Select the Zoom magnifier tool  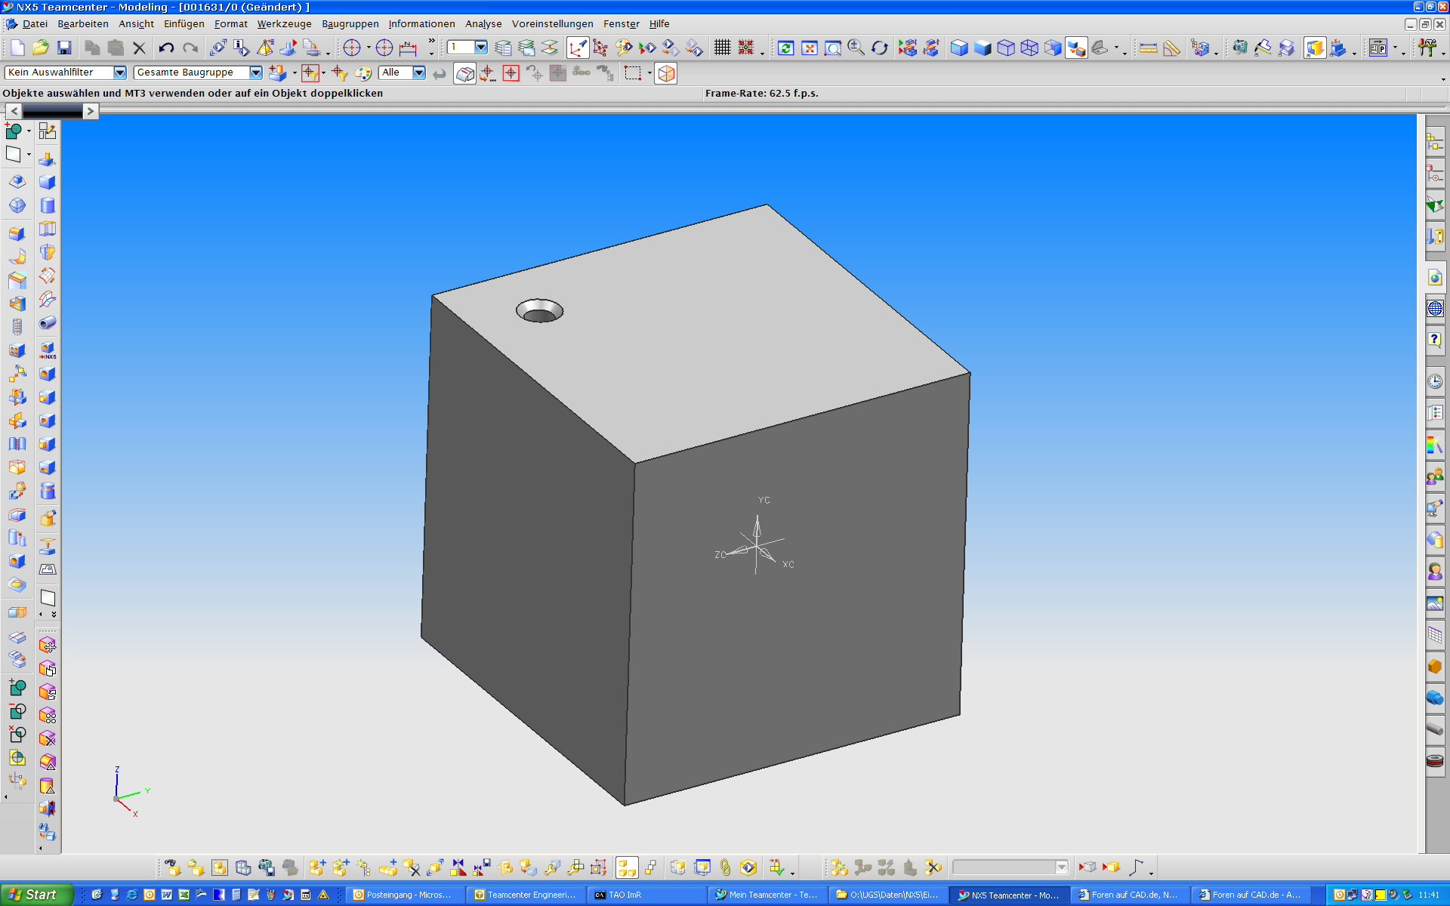point(856,48)
